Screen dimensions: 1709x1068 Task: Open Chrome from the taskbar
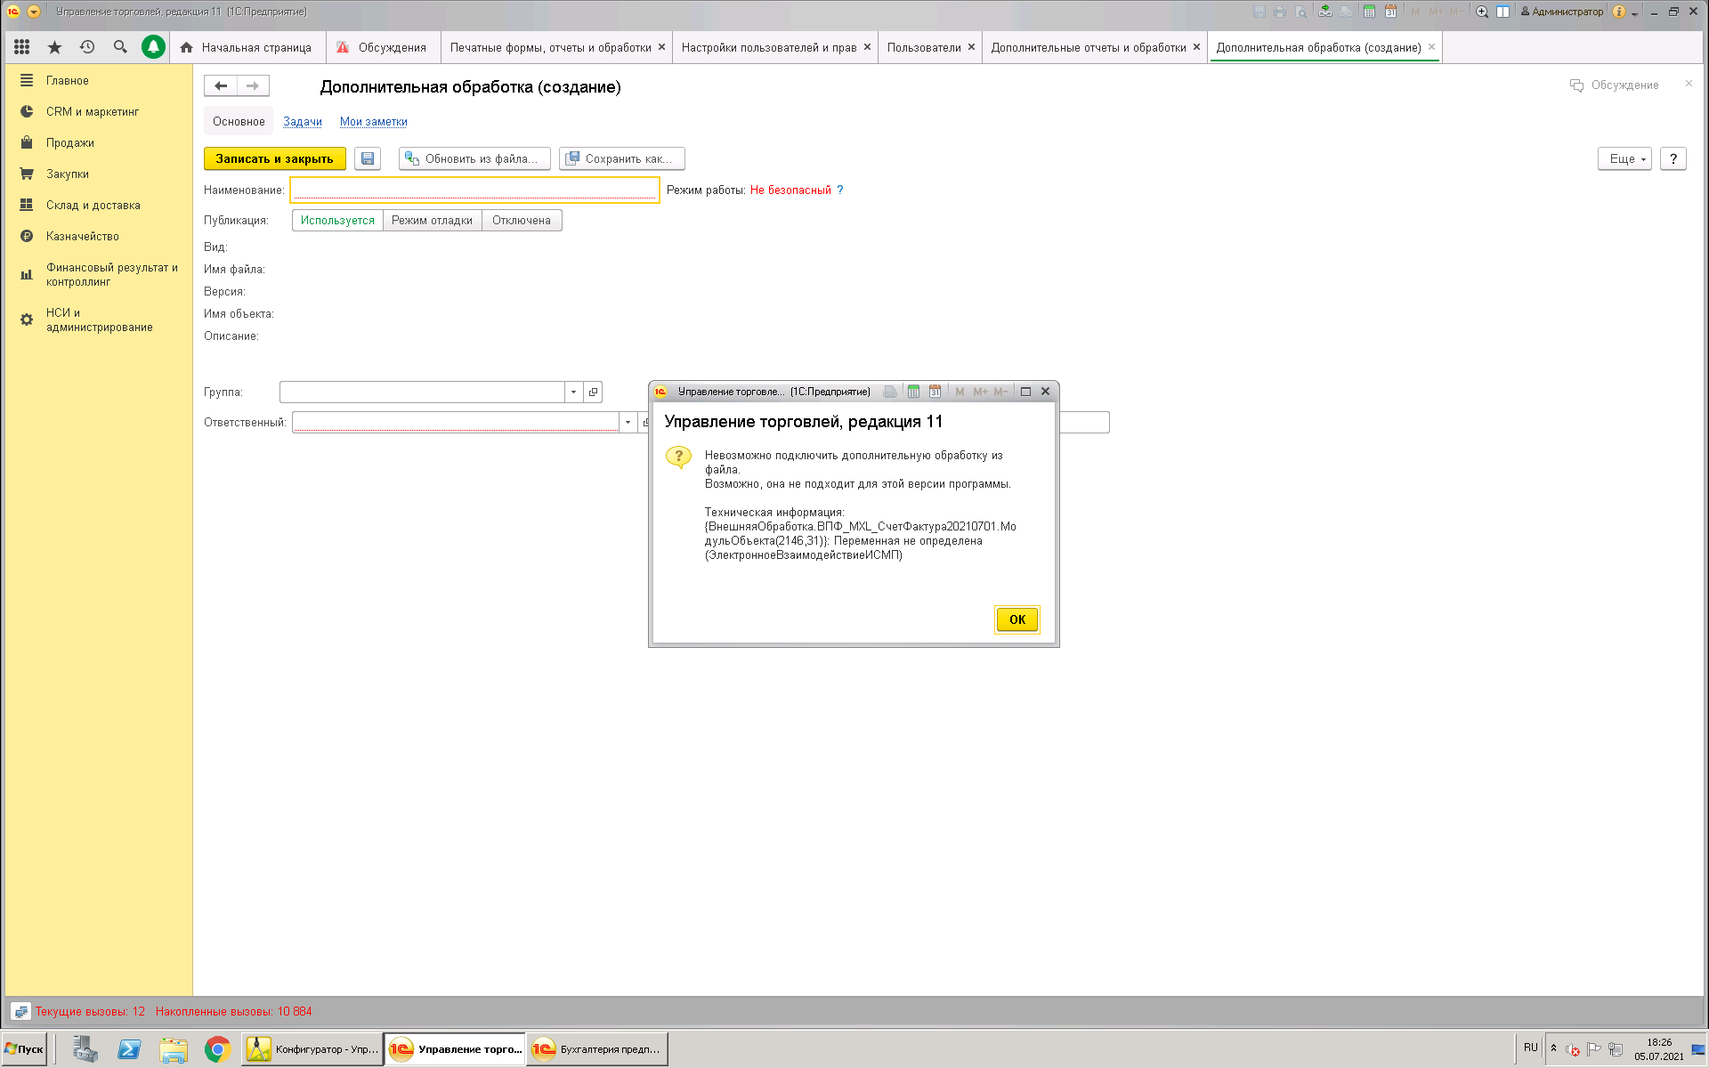(217, 1049)
